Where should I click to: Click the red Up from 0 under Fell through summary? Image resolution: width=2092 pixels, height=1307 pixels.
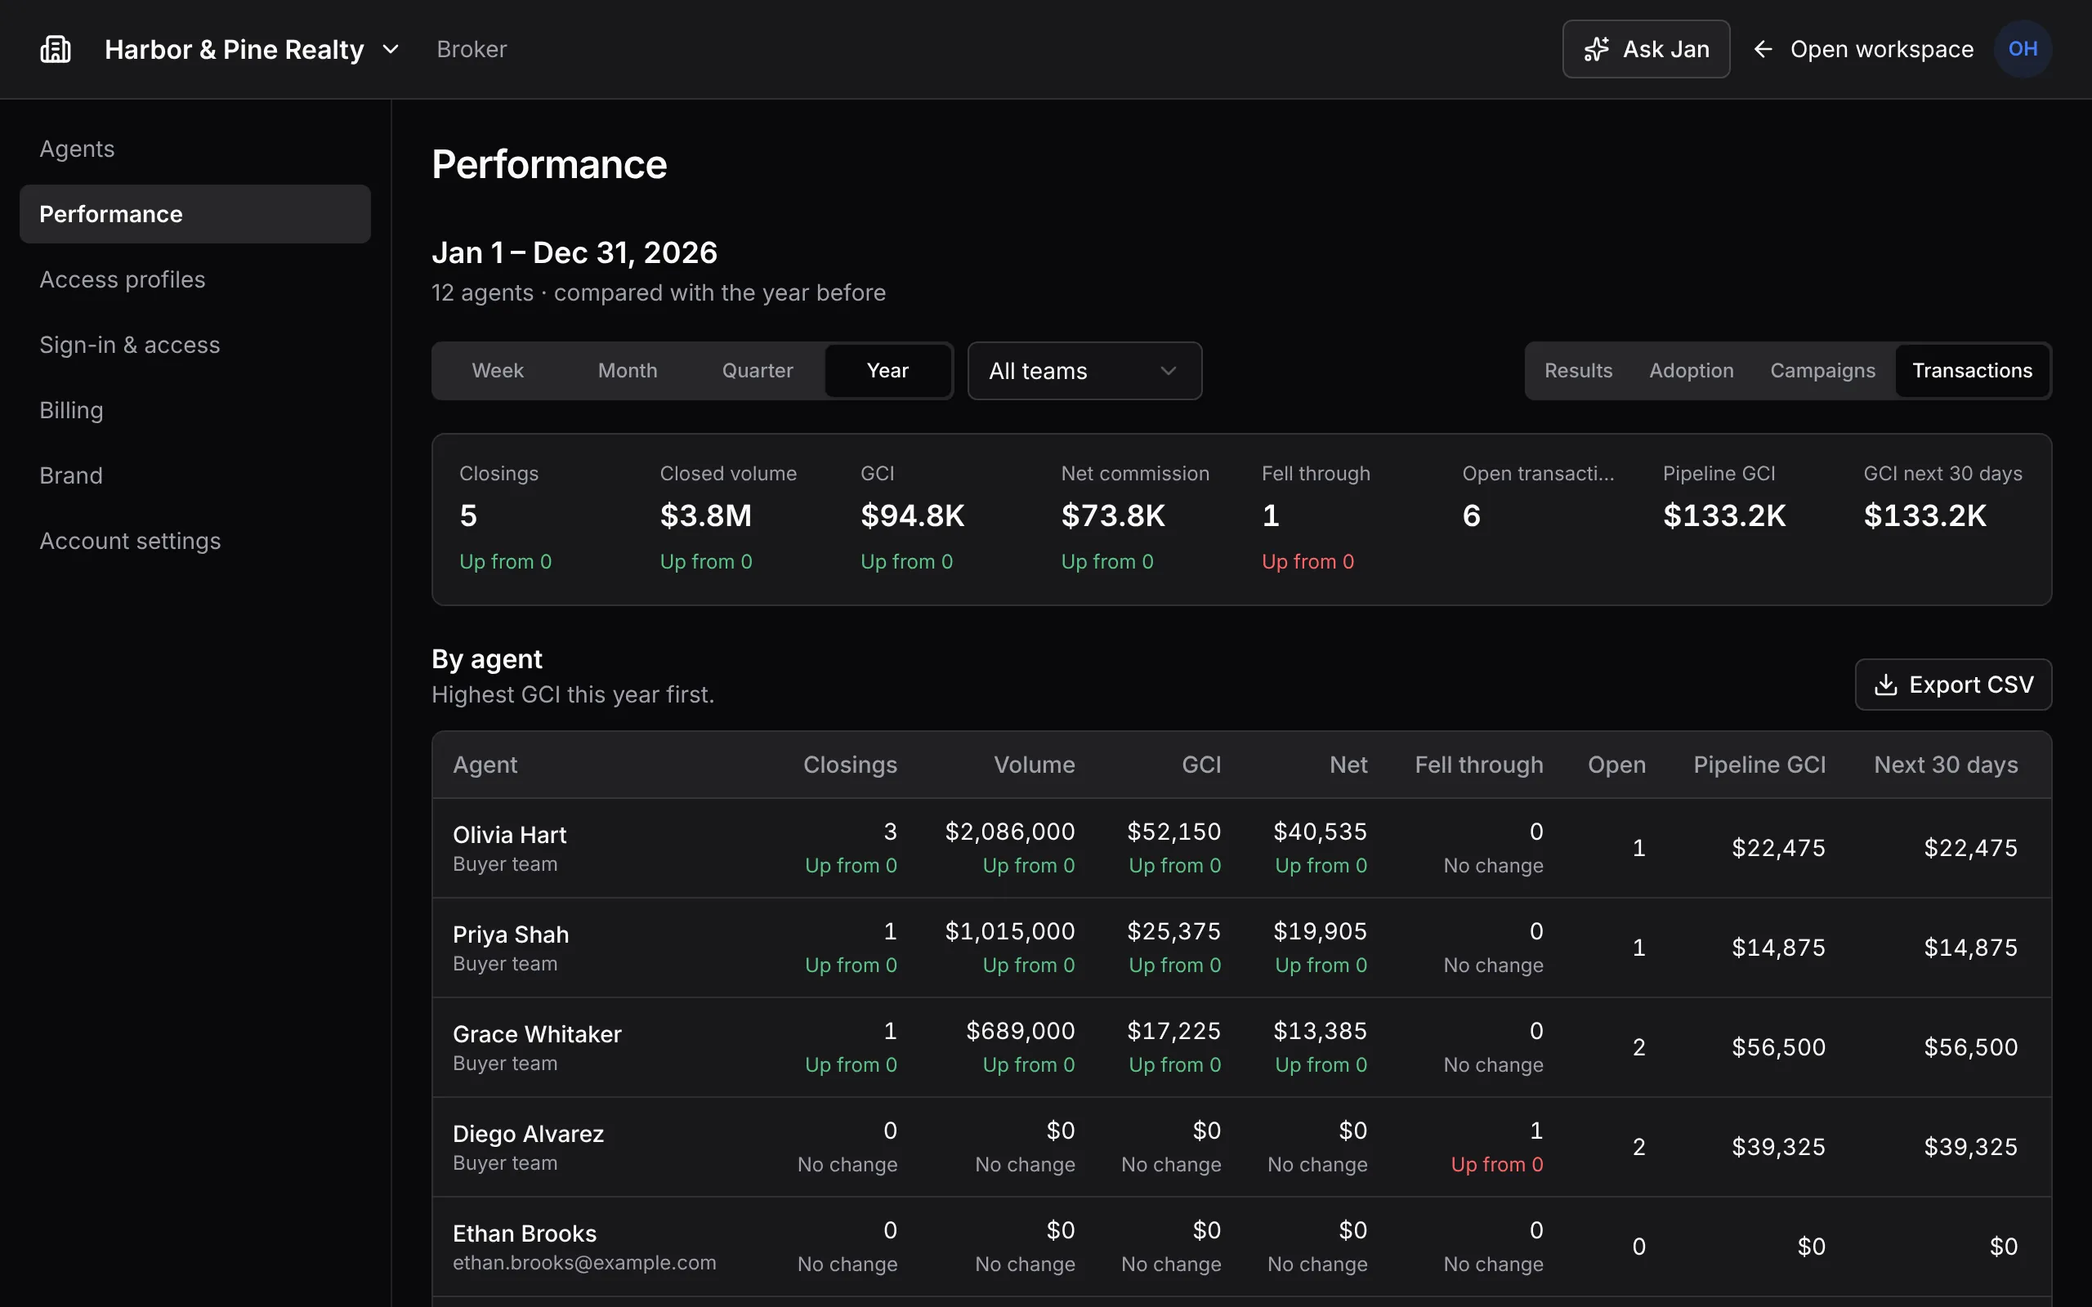tap(1307, 562)
